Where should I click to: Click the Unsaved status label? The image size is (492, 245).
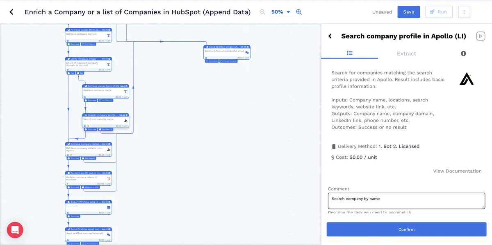(382, 12)
